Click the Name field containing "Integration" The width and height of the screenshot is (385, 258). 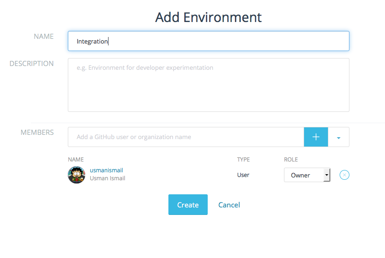(208, 41)
